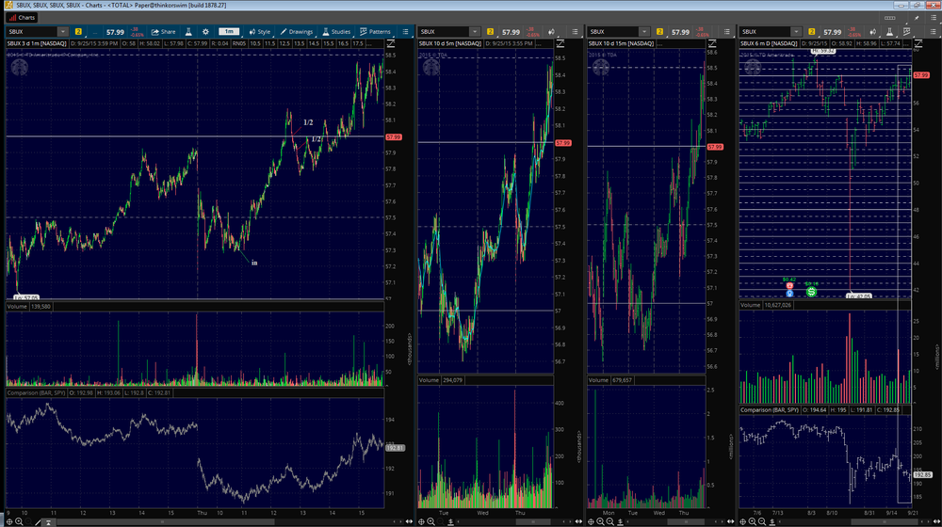Image resolution: width=942 pixels, height=527 pixels.
Task: Click the 57.99 last price in 1m toolbar
Action: 115,32
